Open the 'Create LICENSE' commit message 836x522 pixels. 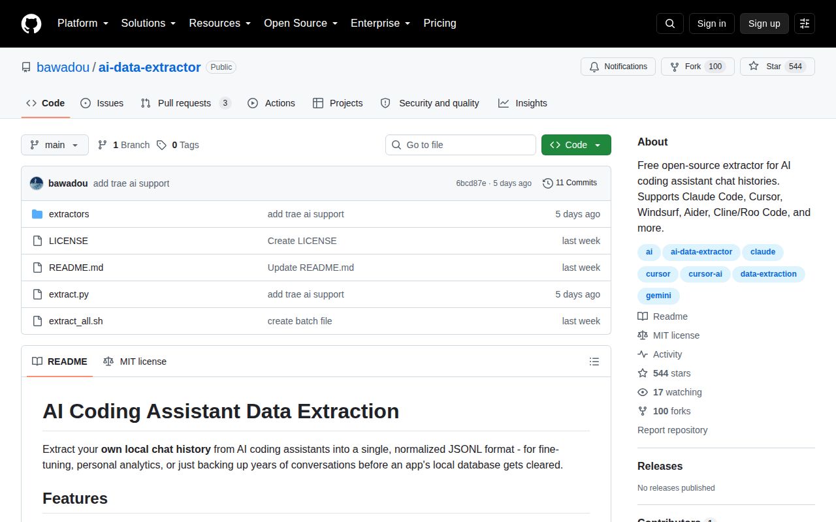coord(302,241)
